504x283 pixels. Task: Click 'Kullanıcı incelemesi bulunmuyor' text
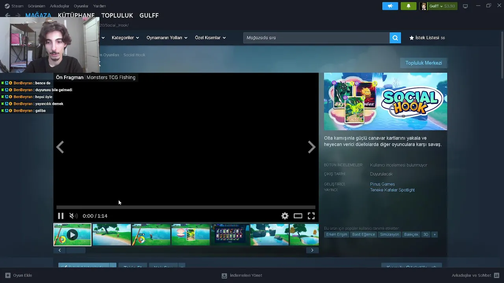pos(398,165)
